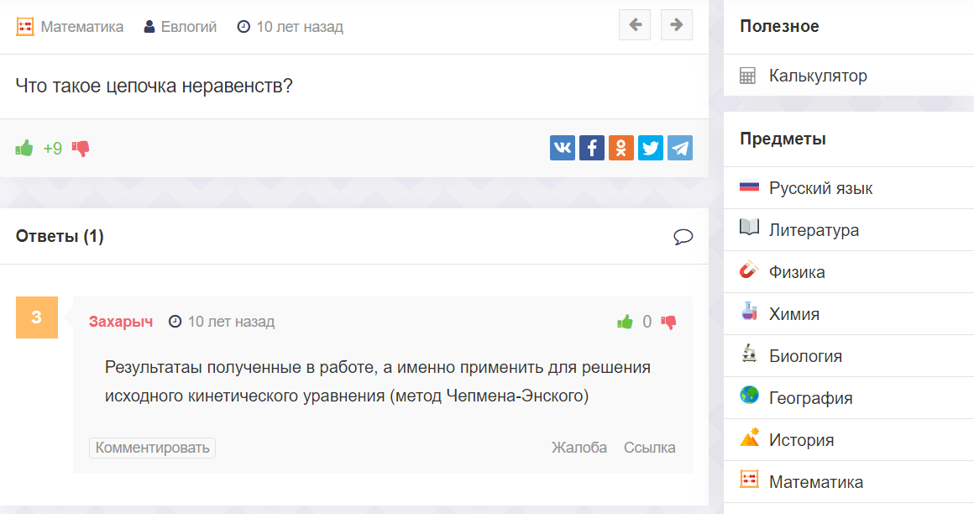Open author profile Евлогий
Image resolution: width=974 pixels, height=514 pixels.
pyautogui.click(x=189, y=27)
